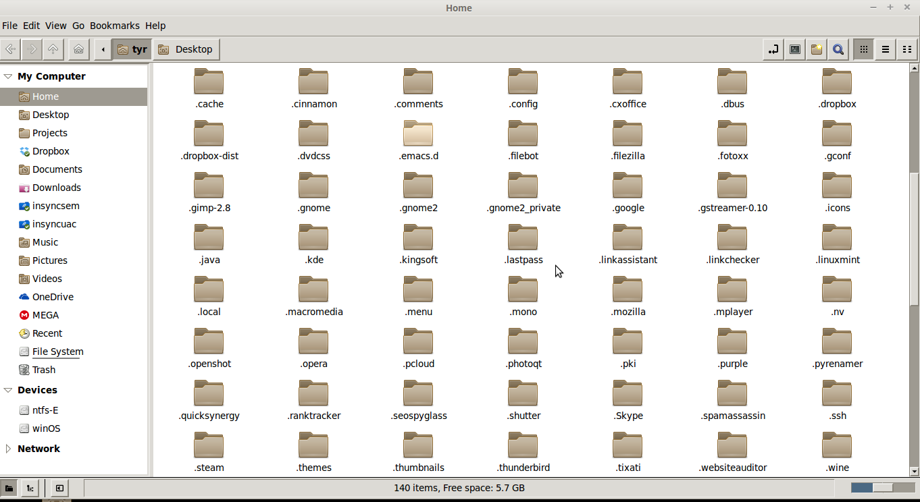Open the View menu
This screenshot has width=920, height=502.
pos(55,26)
